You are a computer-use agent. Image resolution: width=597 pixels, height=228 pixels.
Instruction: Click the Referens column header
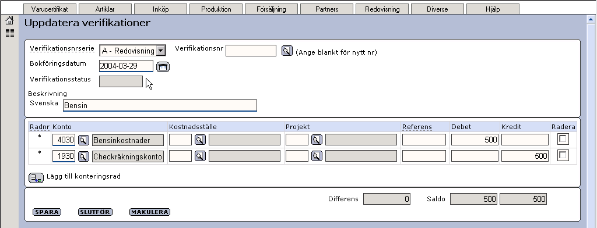417,127
